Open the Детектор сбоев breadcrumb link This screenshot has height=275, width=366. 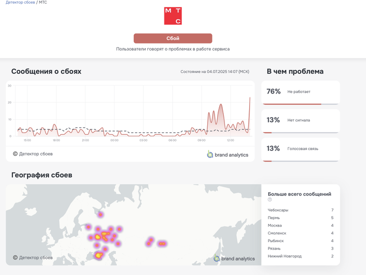click(20, 3)
